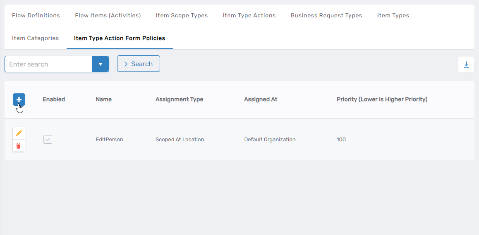Open the Business Request Types tab
Image resolution: width=479 pixels, height=235 pixels.
point(326,15)
